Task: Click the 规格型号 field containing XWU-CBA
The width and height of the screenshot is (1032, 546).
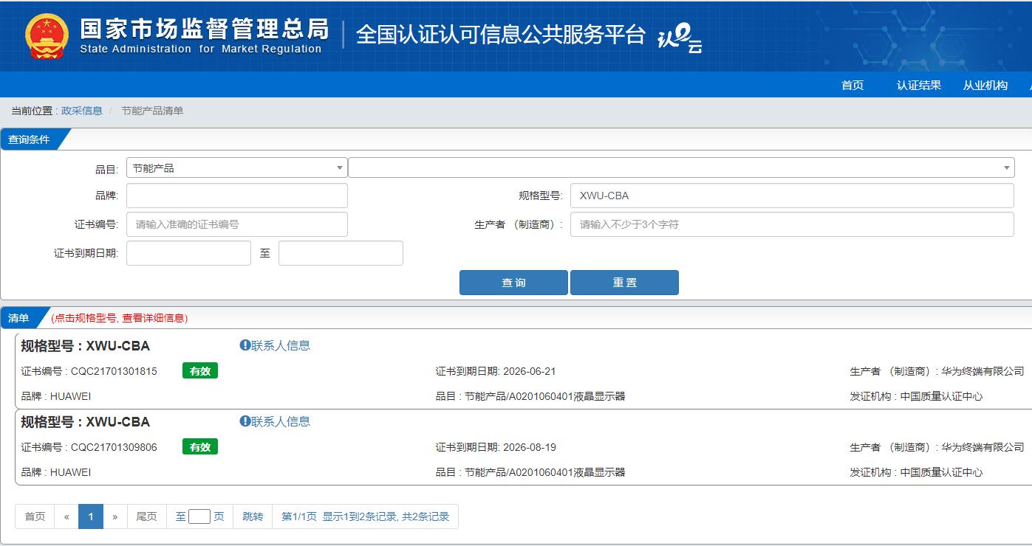Action: (x=792, y=196)
